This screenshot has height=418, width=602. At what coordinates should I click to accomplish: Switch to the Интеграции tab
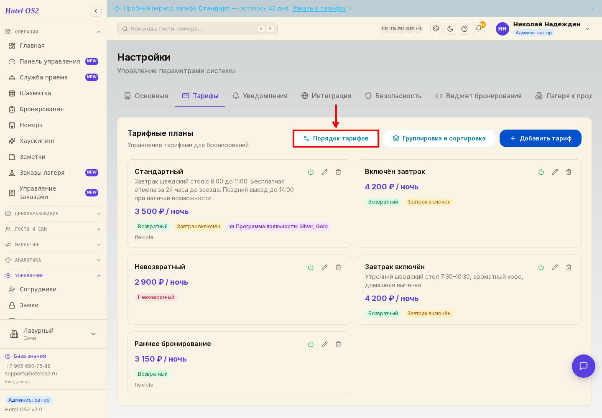point(326,96)
